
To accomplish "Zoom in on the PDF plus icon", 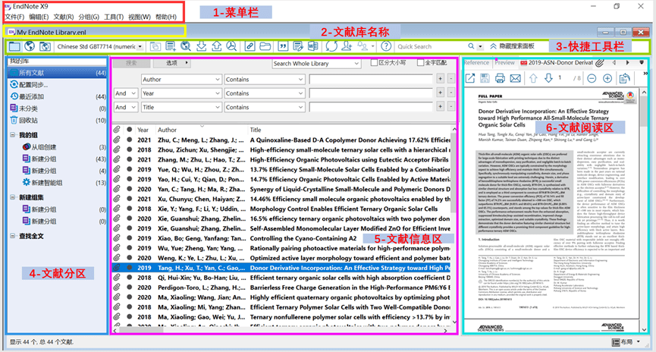I will point(607,78).
